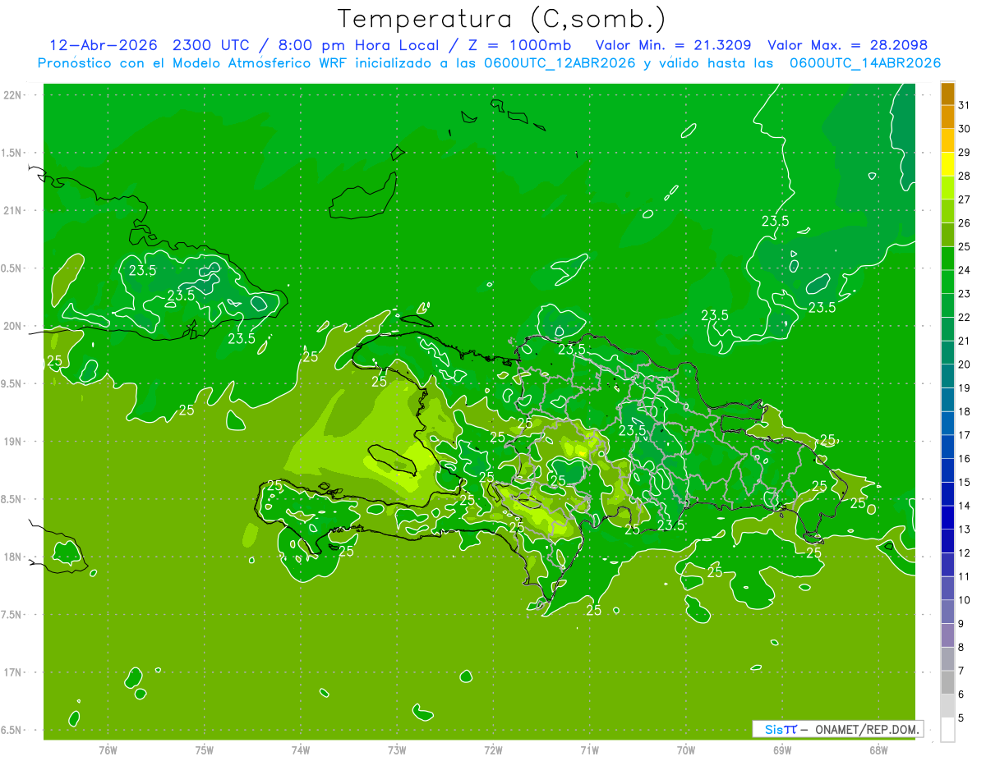Click the purple 9 degree legend swatch
The height and width of the screenshot is (761, 986).
pyautogui.click(x=947, y=612)
